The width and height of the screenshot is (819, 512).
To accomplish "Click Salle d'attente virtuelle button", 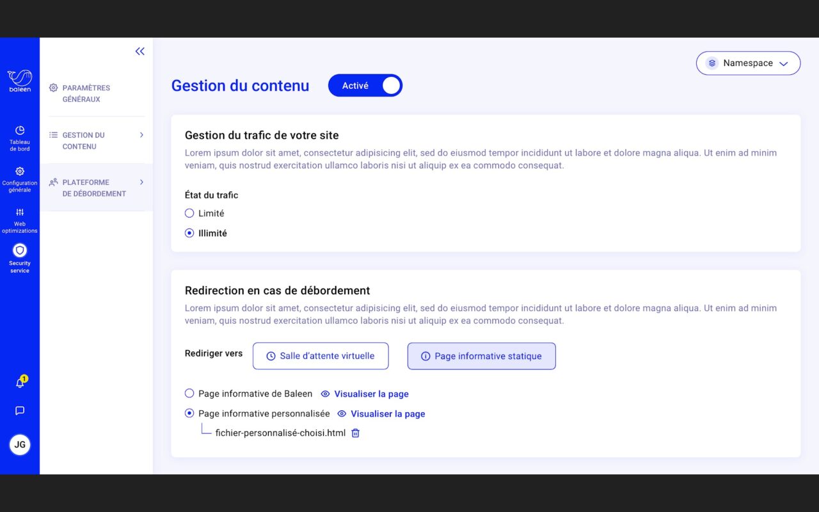I will point(321,356).
